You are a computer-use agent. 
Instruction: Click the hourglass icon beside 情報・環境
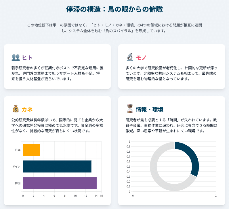pos(130,109)
